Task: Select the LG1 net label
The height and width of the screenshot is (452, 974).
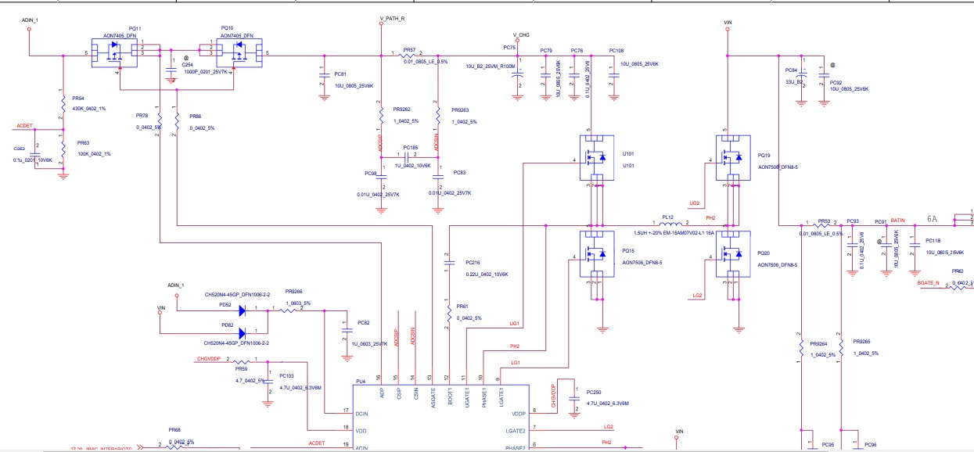Action: point(516,363)
